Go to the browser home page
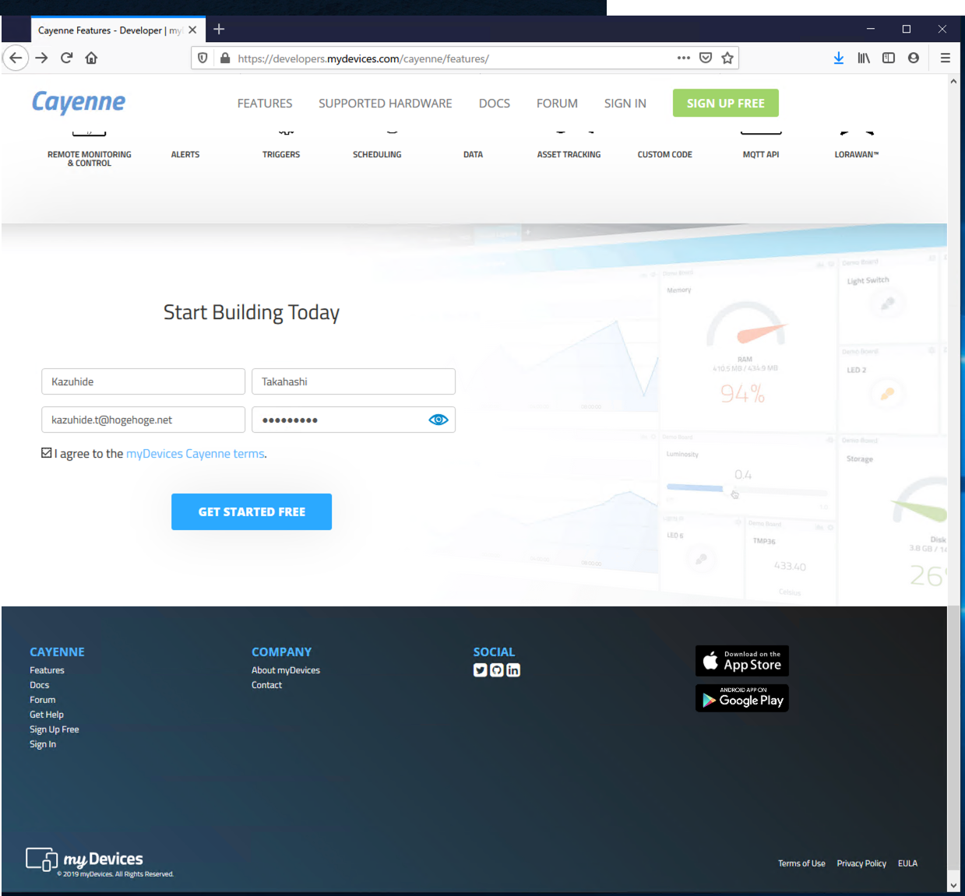965x896 pixels. tap(91, 58)
